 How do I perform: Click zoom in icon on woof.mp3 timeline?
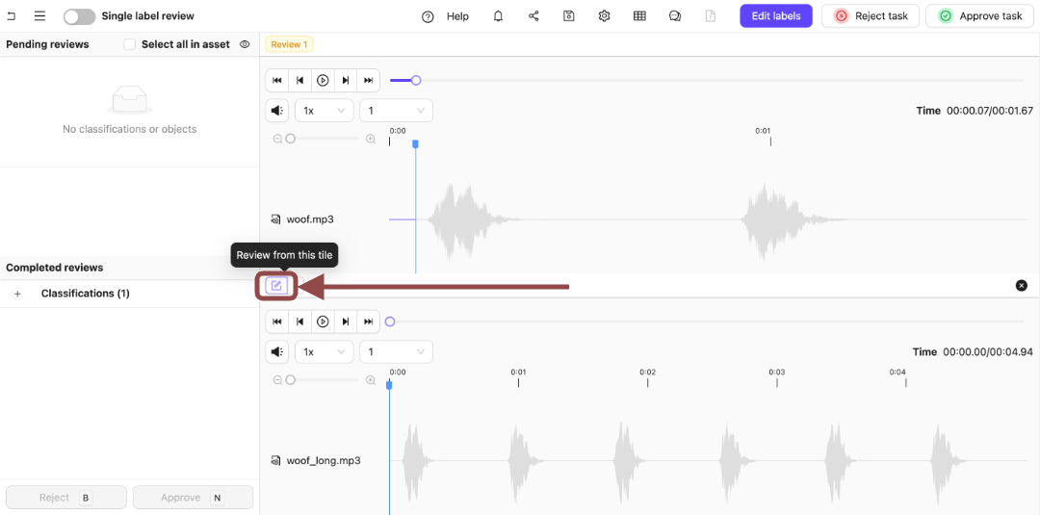coord(371,139)
